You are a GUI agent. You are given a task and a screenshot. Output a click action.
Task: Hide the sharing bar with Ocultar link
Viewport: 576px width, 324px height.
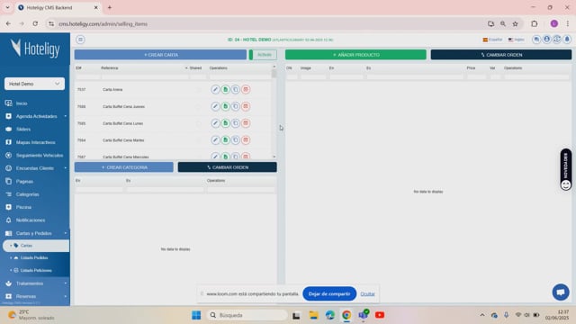click(367, 294)
